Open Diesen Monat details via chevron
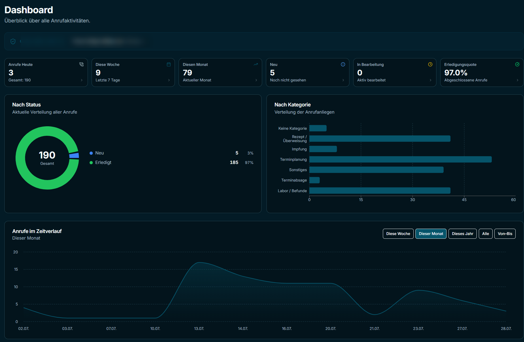This screenshot has height=342, width=524. (x=256, y=80)
